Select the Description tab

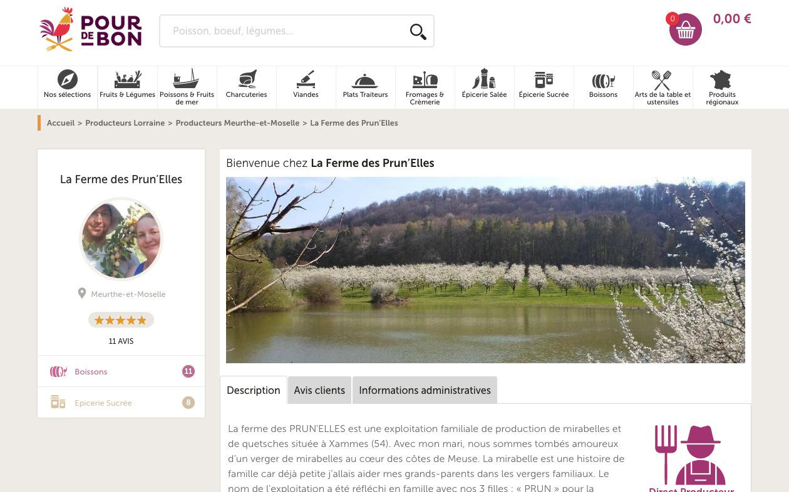pos(254,390)
